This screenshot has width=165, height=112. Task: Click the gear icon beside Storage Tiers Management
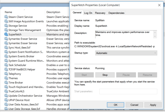click(x=6, y=30)
